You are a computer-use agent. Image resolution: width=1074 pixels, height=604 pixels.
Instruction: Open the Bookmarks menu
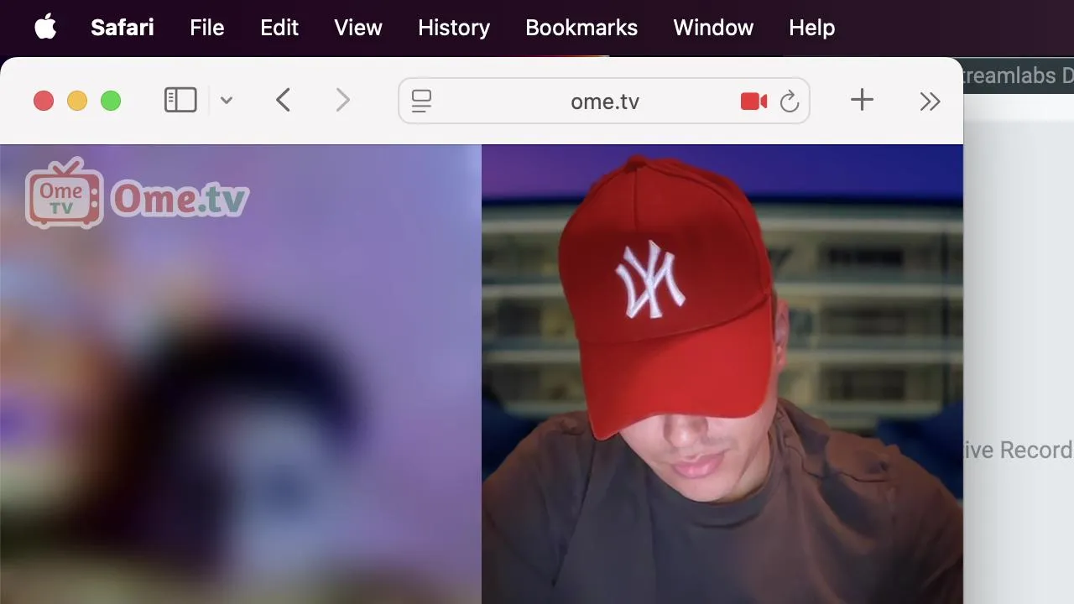581,28
